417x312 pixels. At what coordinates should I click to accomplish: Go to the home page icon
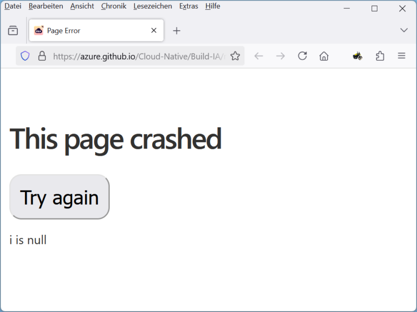point(324,56)
